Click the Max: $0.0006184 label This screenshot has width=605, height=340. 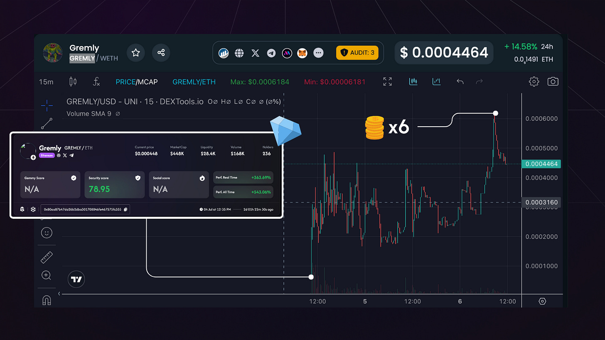click(x=260, y=82)
